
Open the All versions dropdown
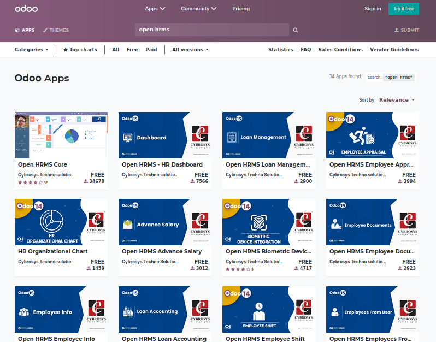(x=190, y=50)
